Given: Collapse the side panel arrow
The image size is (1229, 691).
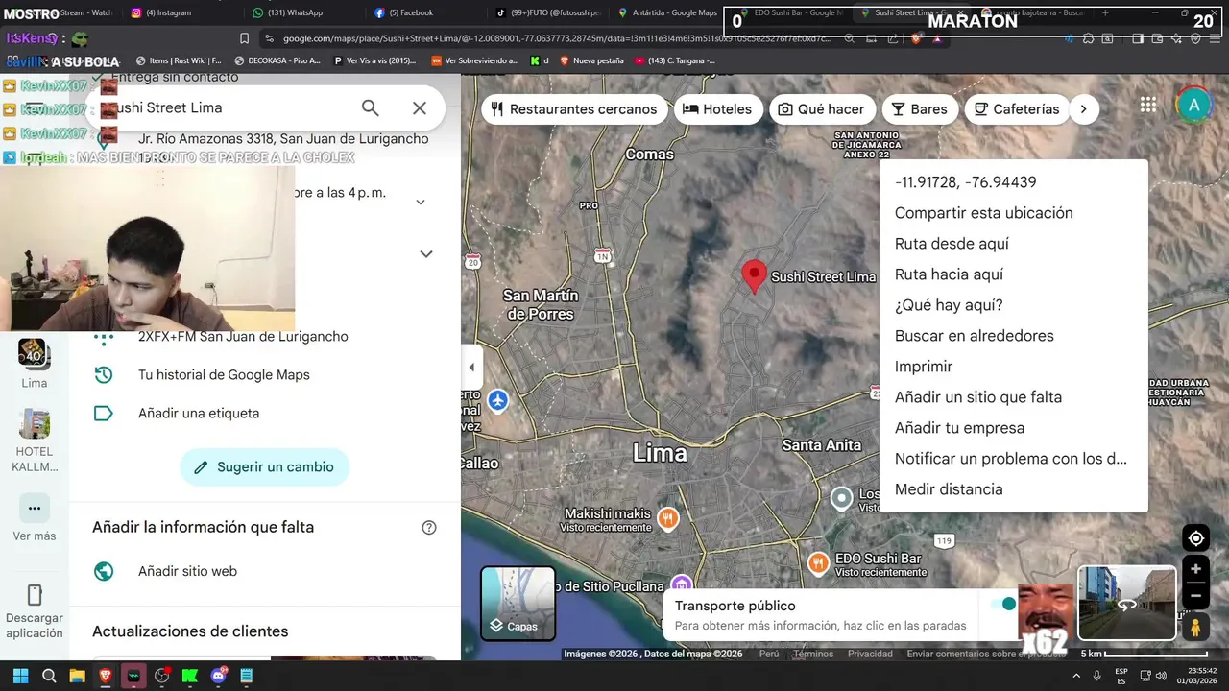Looking at the screenshot, I should coord(470,368).
